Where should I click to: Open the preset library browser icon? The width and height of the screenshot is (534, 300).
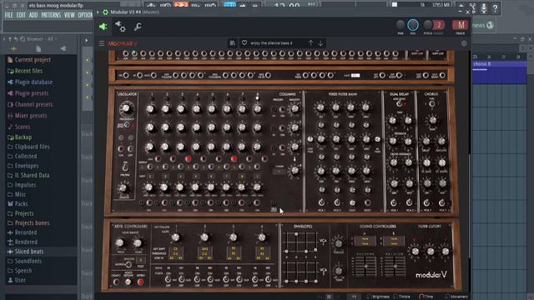(232, 43)
